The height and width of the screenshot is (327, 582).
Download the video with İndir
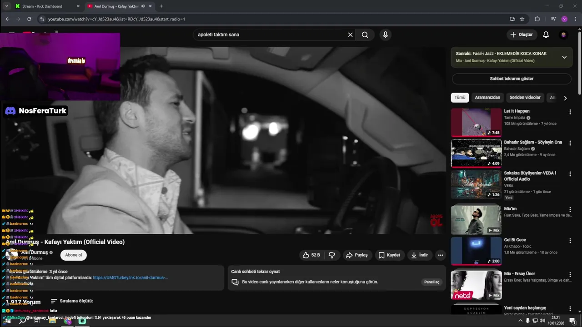(x=420, y=255)
